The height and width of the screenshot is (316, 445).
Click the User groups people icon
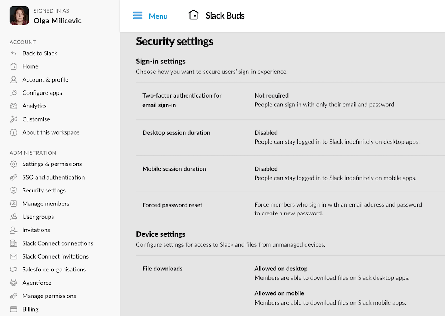[14, 217]
